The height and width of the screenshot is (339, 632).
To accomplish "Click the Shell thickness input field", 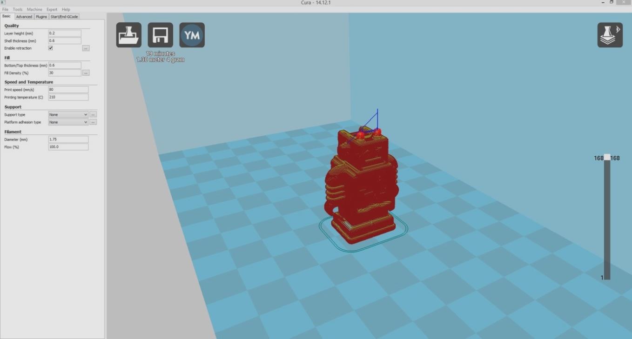I will point(65,41).
